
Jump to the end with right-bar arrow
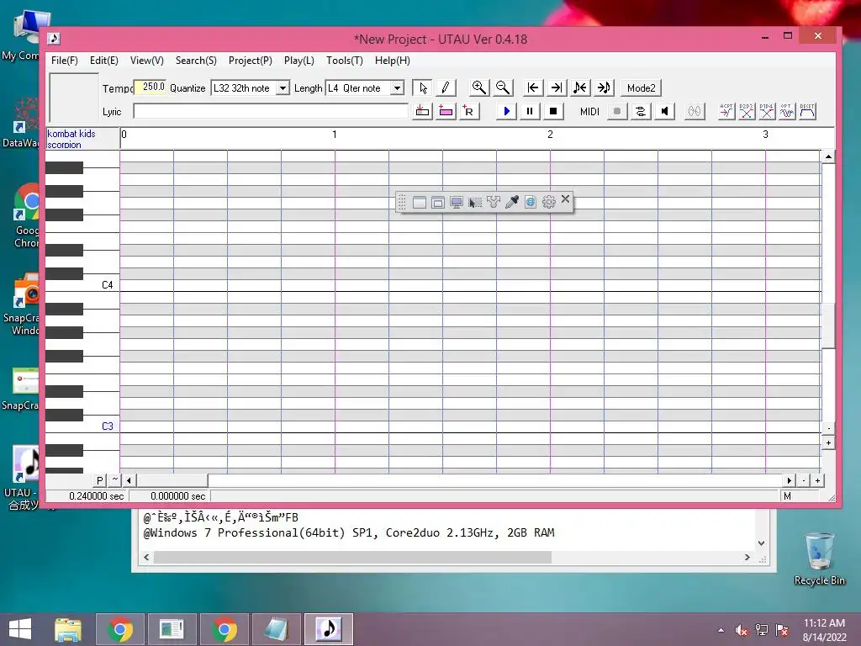point(557,87)
